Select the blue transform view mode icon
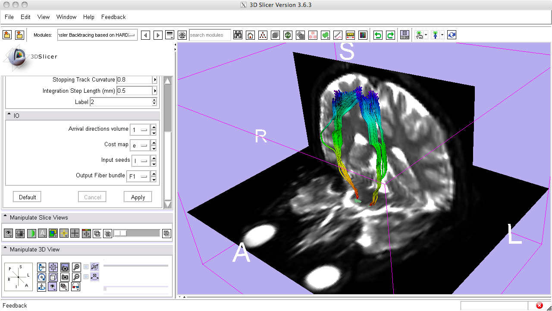This screenshot has width=552, height=311. pos(452,35)
